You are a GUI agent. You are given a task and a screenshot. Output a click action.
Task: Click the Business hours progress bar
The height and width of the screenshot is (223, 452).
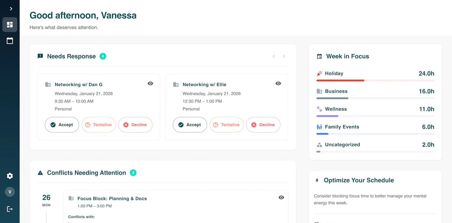point(375,98)
